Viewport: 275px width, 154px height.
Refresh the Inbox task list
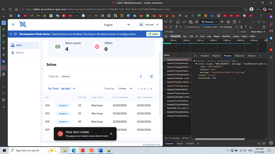click(141, 77)
